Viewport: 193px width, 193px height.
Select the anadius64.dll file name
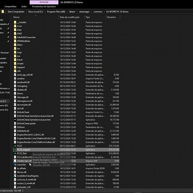pyautogui.click(x=23, y=82)
